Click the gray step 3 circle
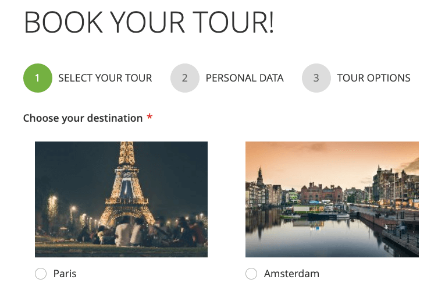The height and width of the screenshot is (297, 445). [316, 78]
